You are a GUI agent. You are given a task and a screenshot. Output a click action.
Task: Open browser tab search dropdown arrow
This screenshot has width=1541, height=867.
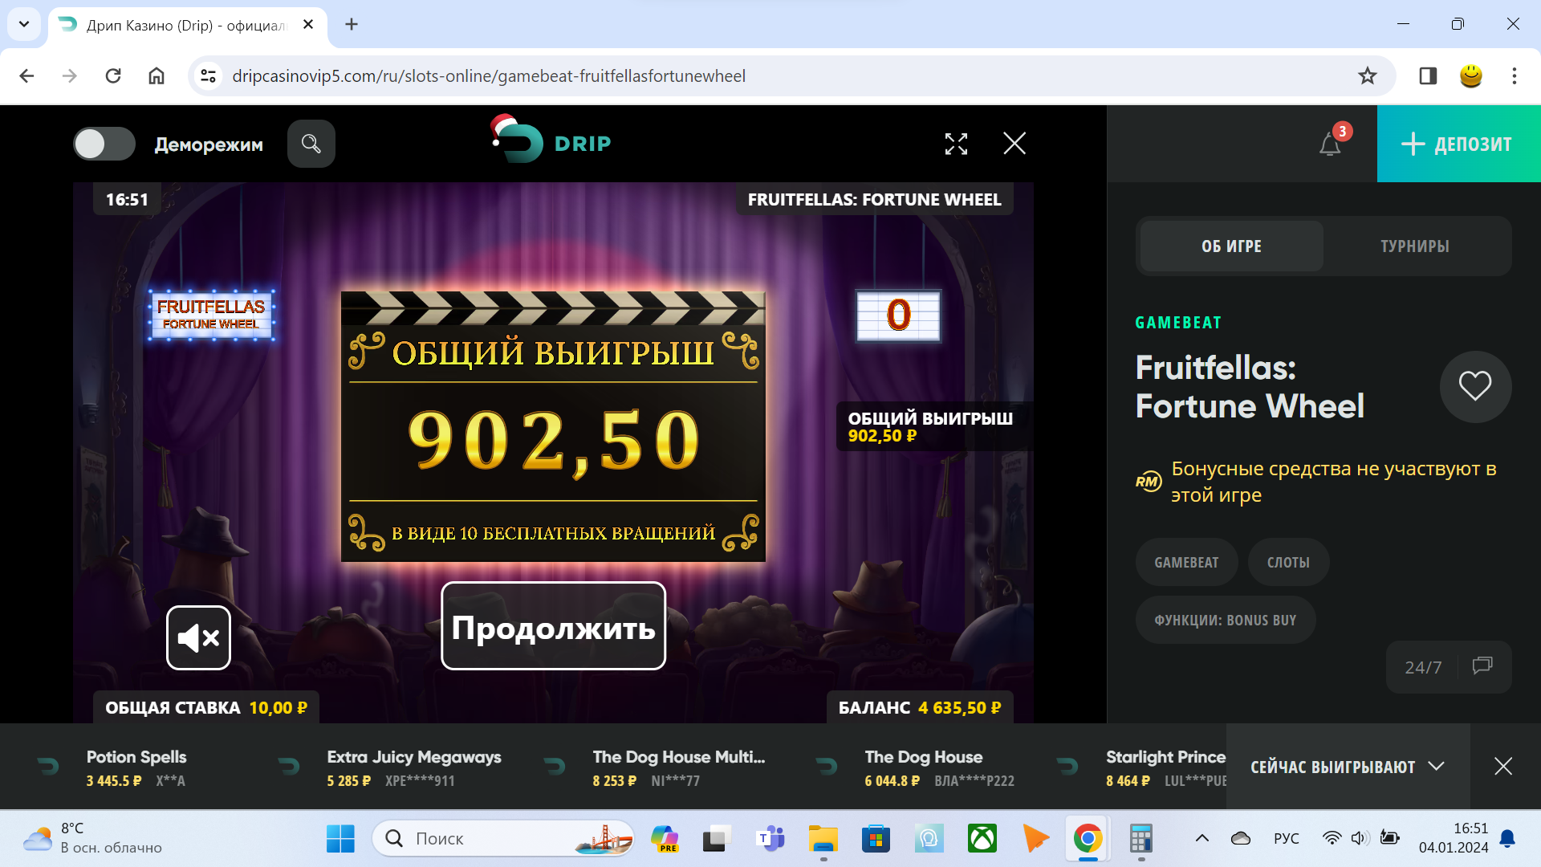pos(24,24)
